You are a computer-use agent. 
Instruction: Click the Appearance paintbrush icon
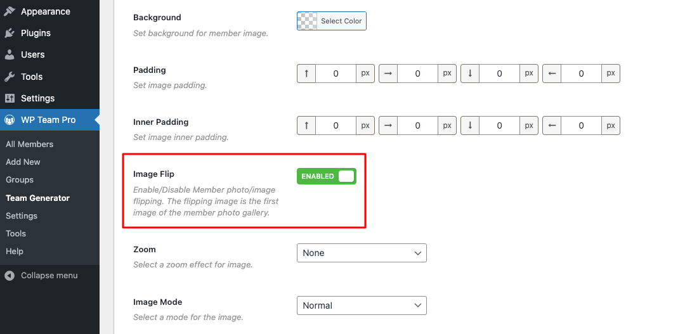click(10, 11)
